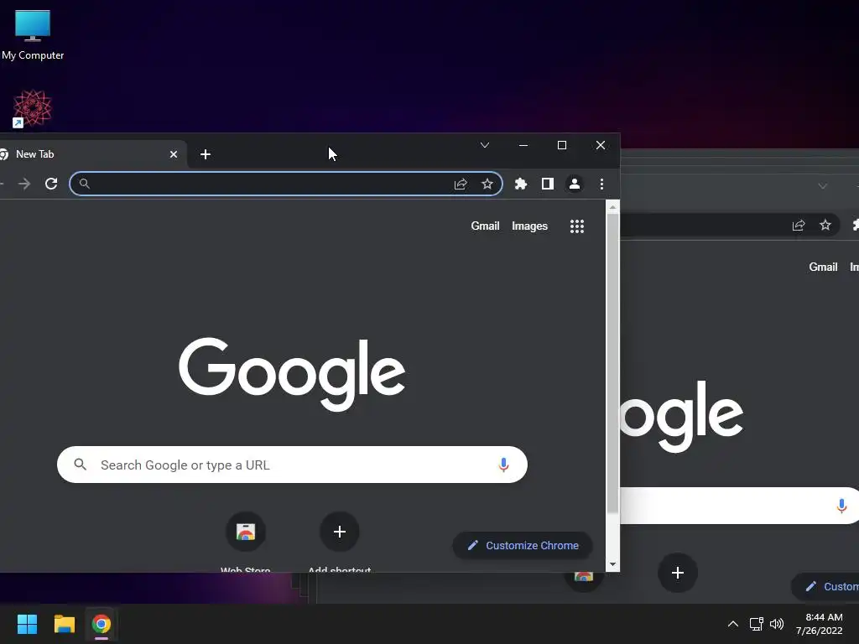859x644 pixels.
Task: Open Gmail link in background Chrome window
Action: click(823, 267)
